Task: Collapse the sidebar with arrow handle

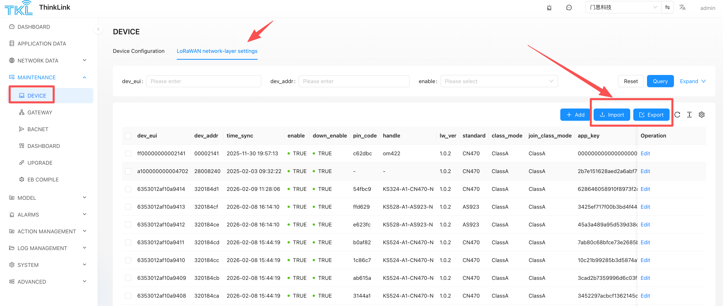Action: (98, 29)
